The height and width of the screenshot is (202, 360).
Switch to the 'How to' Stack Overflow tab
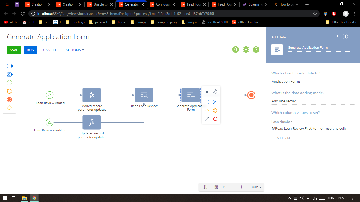pos(286,4)
